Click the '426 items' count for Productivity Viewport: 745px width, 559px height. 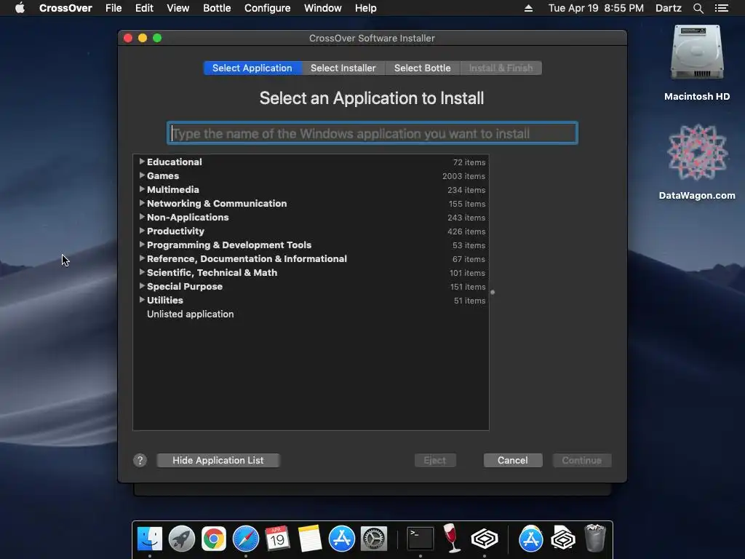466,231
